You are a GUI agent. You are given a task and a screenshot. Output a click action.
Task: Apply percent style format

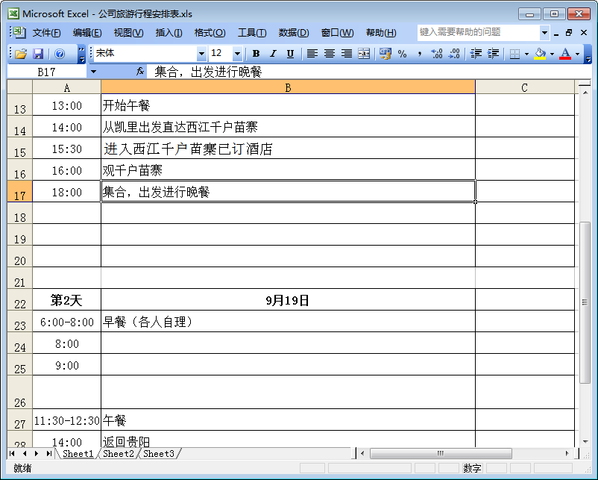click(403, 54)
